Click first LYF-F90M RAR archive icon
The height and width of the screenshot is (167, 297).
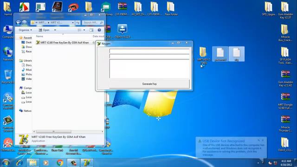tap(122, 8)
